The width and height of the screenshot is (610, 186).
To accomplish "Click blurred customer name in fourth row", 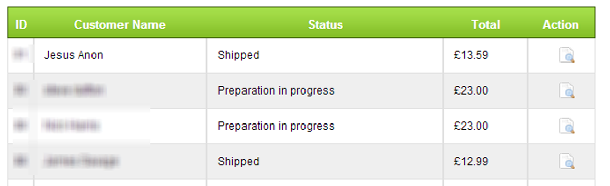I will click(x=81, y=162).
